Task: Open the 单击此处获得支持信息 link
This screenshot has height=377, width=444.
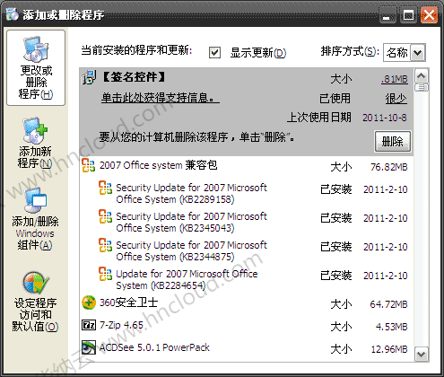Action: click(x=161, y=98)
